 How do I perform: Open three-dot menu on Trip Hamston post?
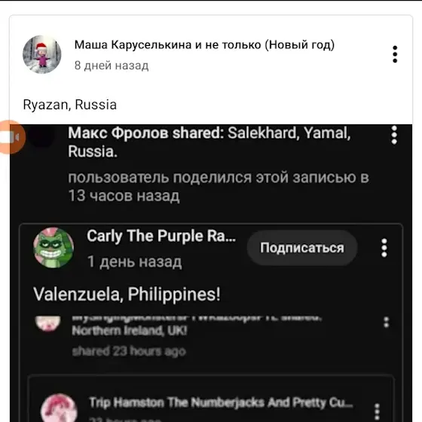point(377,411)
